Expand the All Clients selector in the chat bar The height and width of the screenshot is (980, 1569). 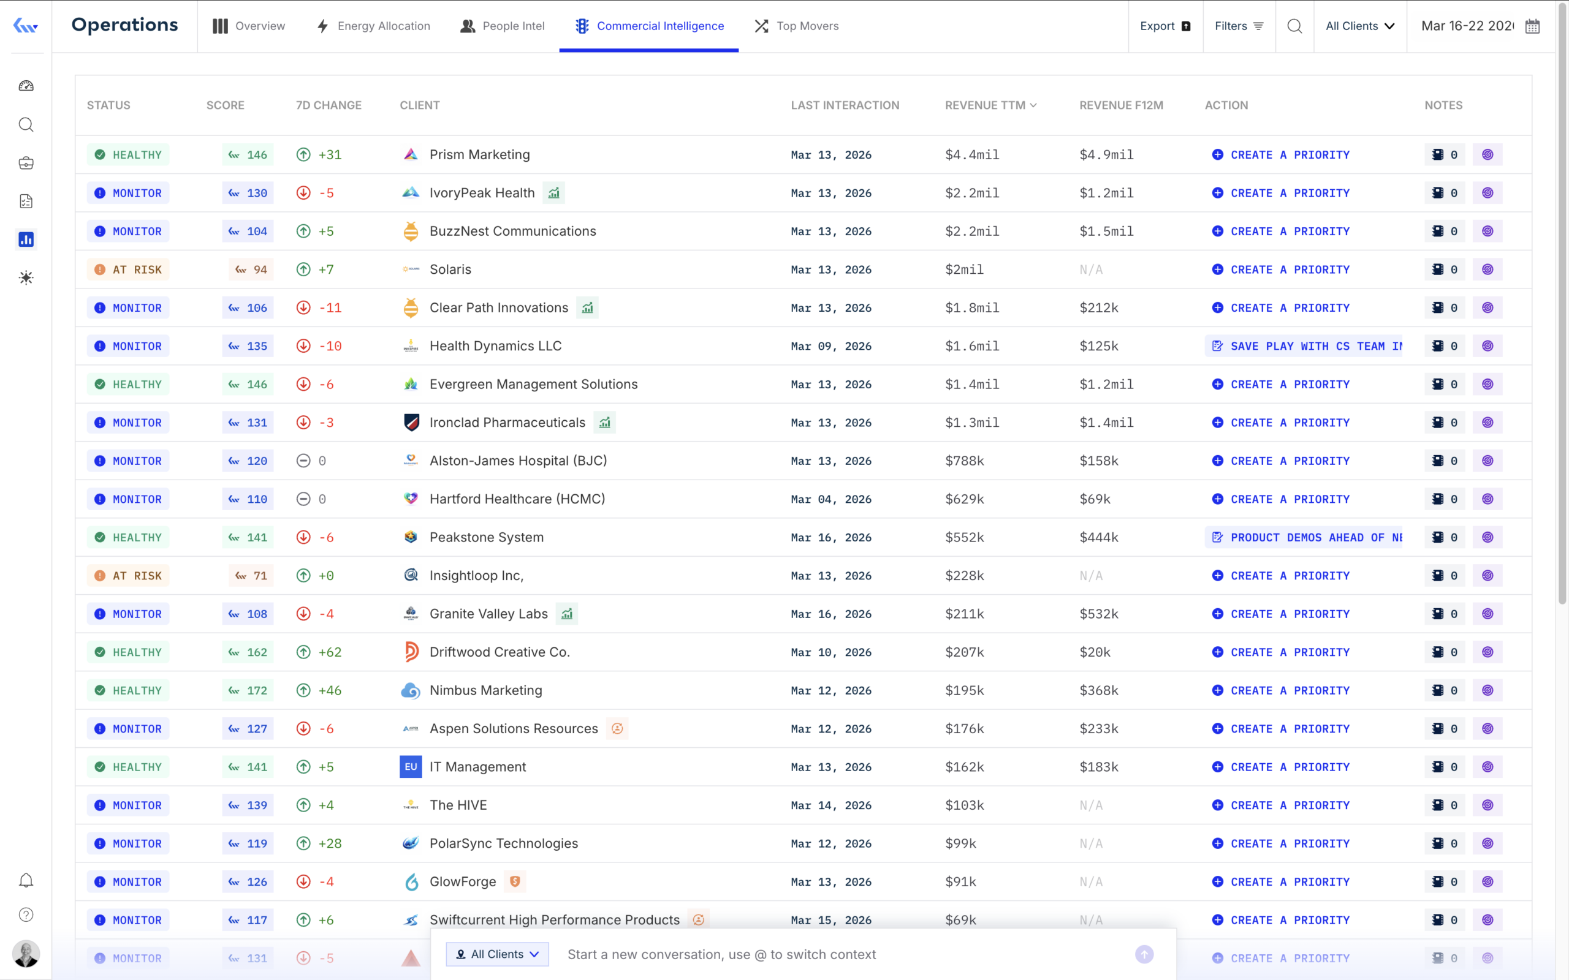(496, 954)
